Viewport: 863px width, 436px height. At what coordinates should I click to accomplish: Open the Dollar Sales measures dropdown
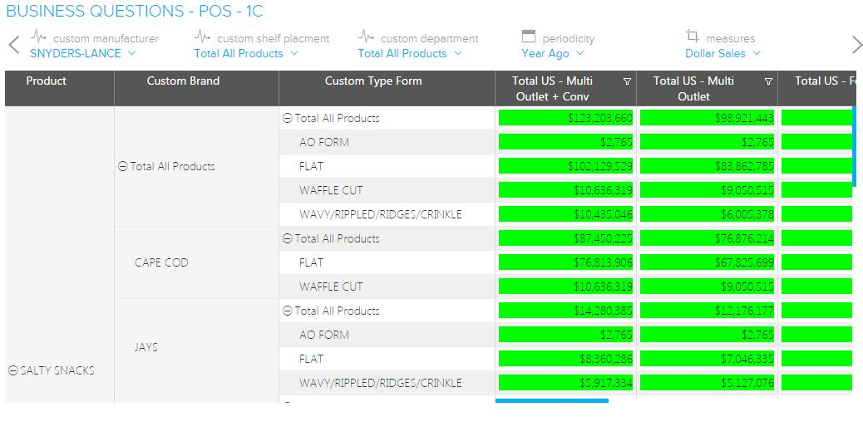click(x=722, y=54)
